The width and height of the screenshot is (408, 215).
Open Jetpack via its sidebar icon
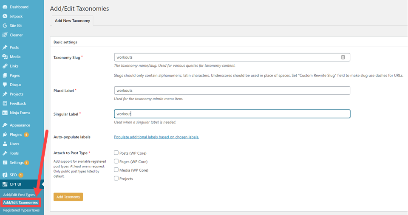click(x=5, y=17)
